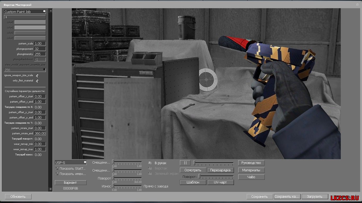Click the Сохранить button

260,197
